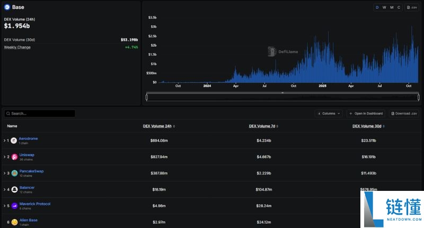
Task: Sort by DEX Volume 24h column
Action: (x=158, y=126)
